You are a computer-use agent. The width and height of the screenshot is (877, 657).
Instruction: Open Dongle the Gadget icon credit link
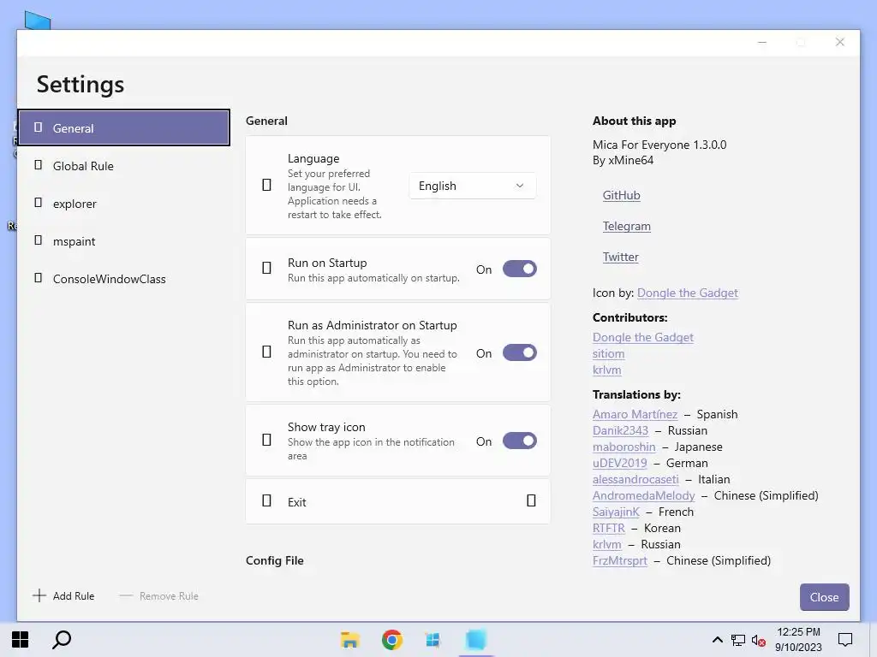pyautogui.click(x=688, y=293)
